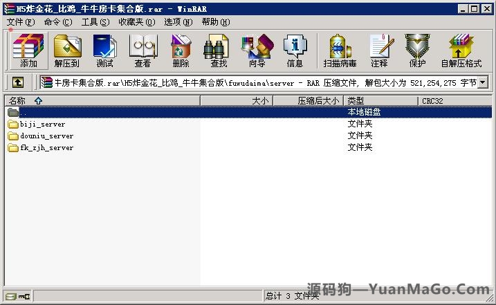Go up one folder level arrow button
The width and height of the screenshot is (496, 305).
tap(18, 83)
